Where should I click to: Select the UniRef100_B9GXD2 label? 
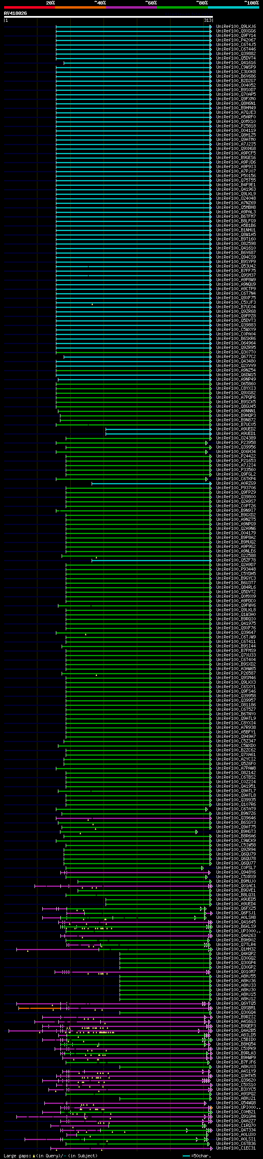(x=235, y=515)
